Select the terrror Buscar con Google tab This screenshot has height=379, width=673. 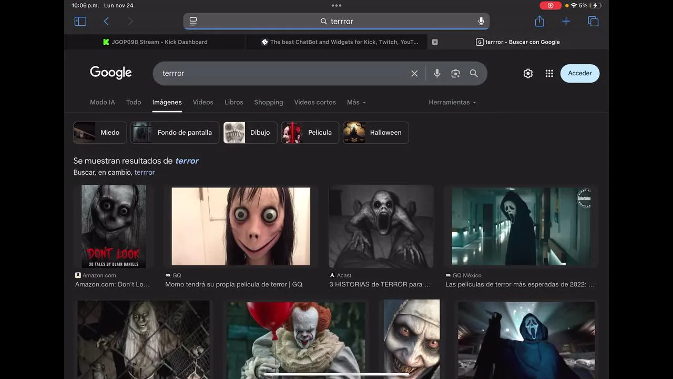pos(518,42)
